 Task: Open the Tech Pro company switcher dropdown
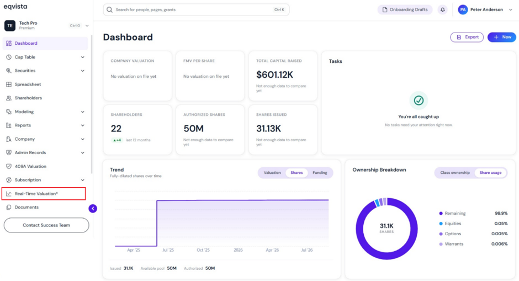point(87,25)
